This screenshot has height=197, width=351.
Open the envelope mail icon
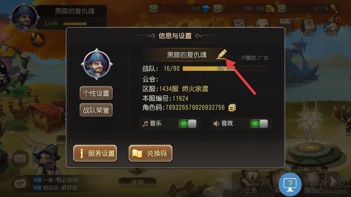coord(20,159)
